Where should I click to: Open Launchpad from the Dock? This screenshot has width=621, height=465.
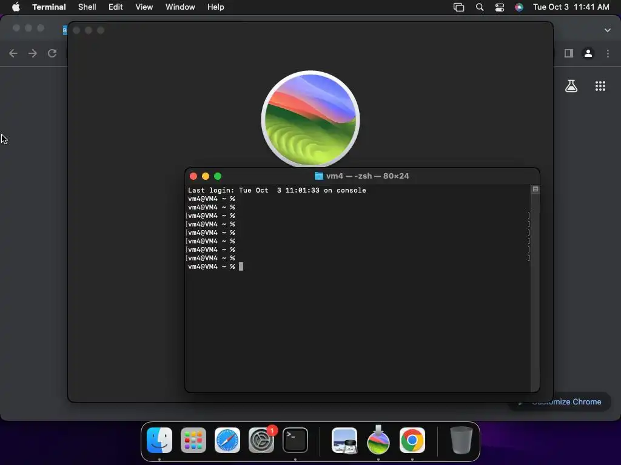pyautogui.click(x=193, y=440)
